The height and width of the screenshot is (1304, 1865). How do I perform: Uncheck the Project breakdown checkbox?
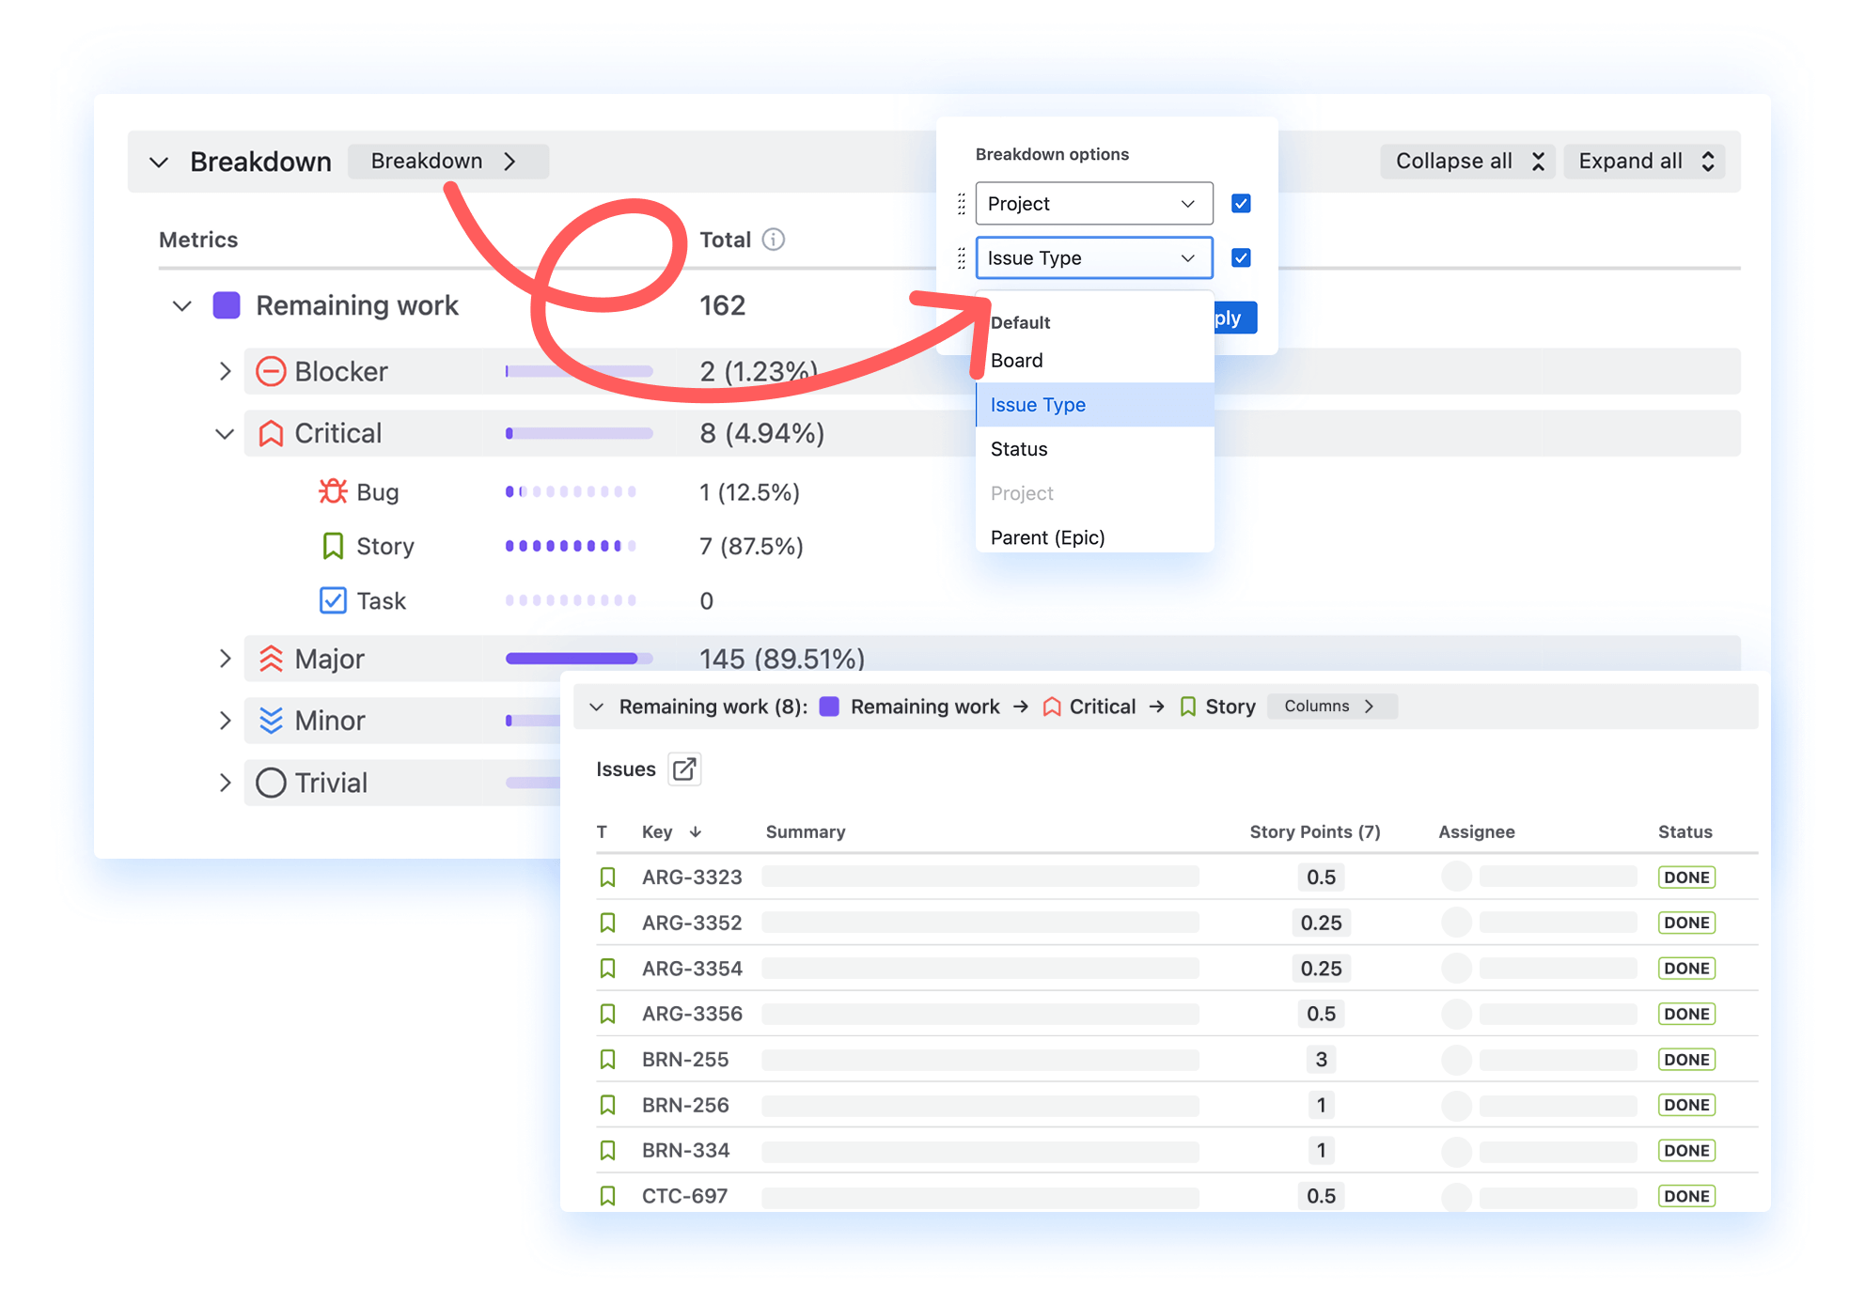1241,204
